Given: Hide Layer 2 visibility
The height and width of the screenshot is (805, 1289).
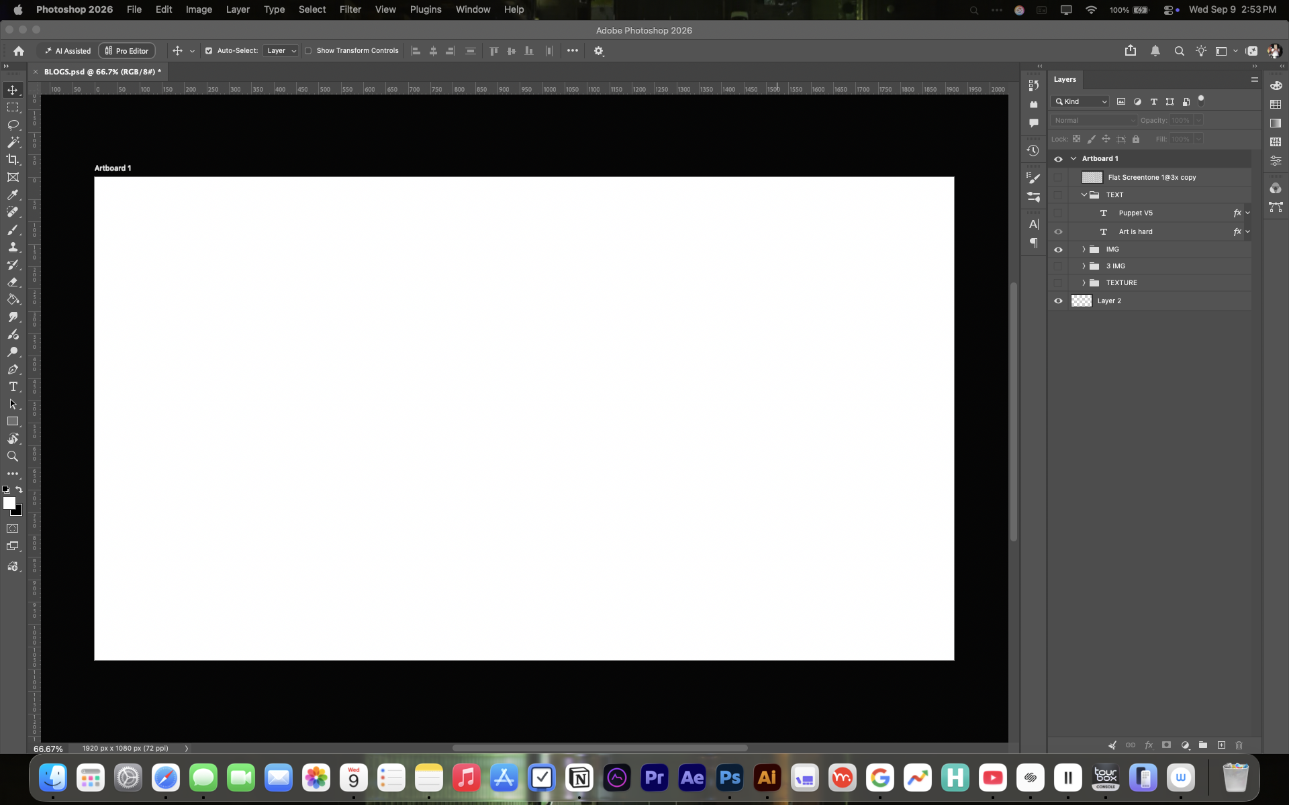Looking at the screenshot, I should 1059,301.
